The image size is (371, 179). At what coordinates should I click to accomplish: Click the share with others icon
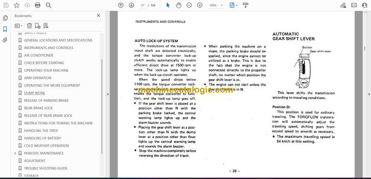(365, 5)
